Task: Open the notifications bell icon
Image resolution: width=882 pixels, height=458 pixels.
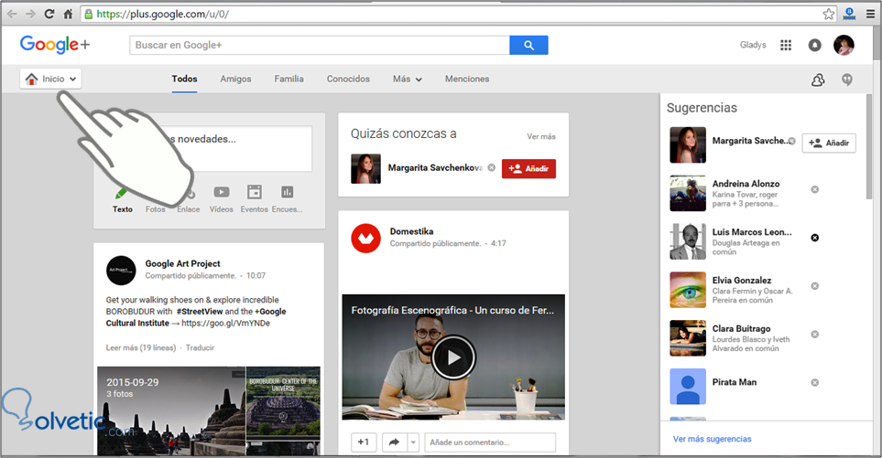Action: (x=814, y=45)
